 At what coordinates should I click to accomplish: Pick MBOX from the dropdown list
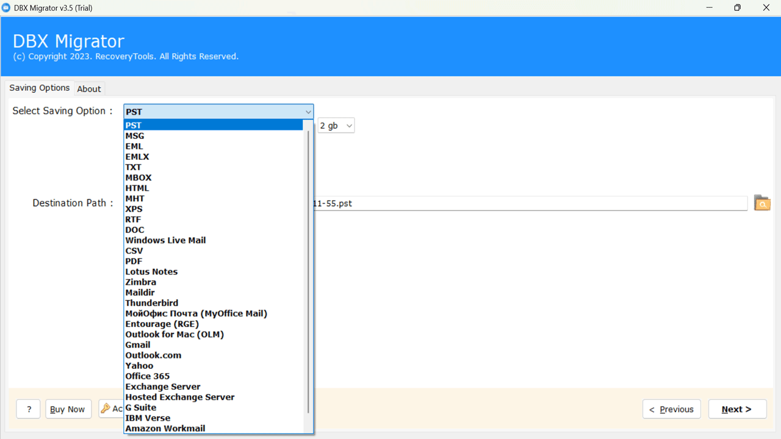click(214, 177)
